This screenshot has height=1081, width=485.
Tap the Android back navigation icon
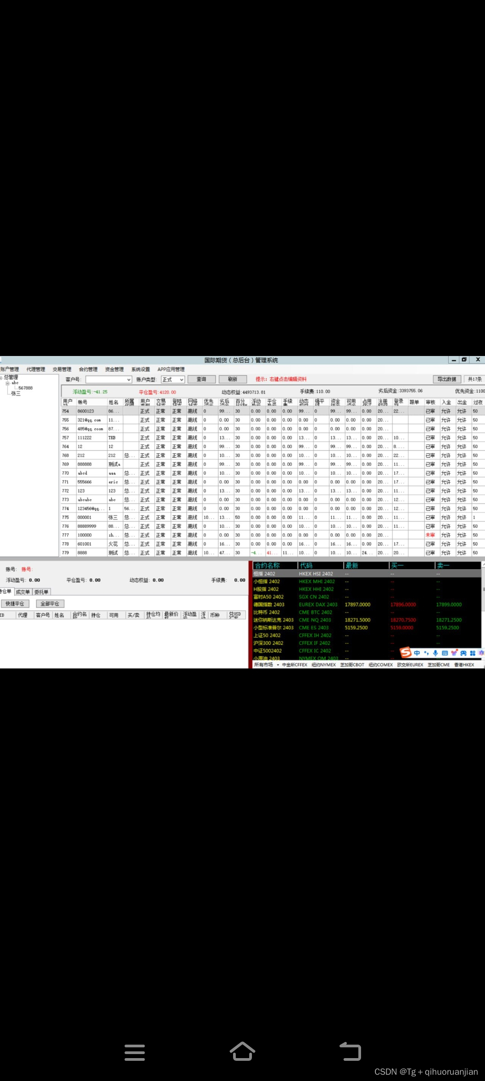351,1051
